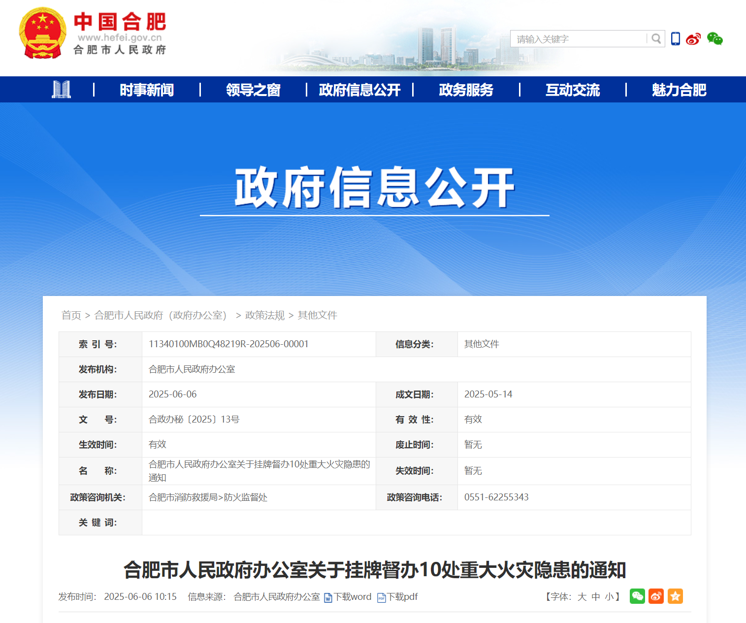
Task: Click 生效时间 value 有效
Action: click(x=158, y=444)
